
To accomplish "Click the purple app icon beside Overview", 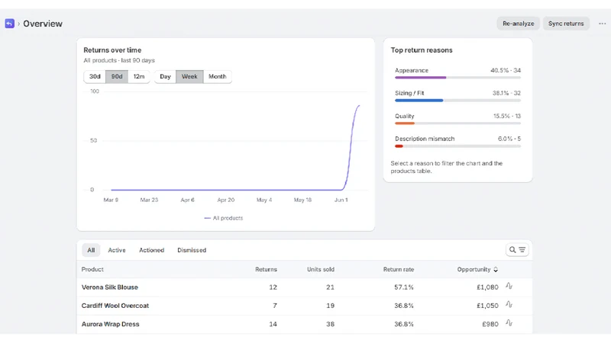I will (10, 24).
